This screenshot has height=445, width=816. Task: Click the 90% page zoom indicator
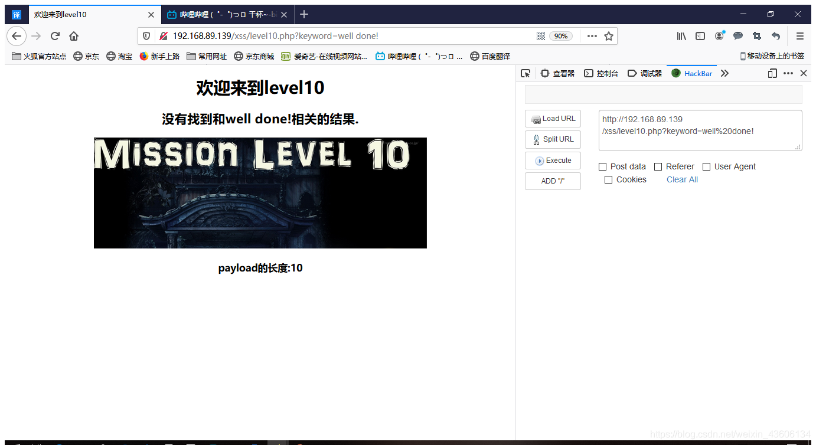point(560,35)
